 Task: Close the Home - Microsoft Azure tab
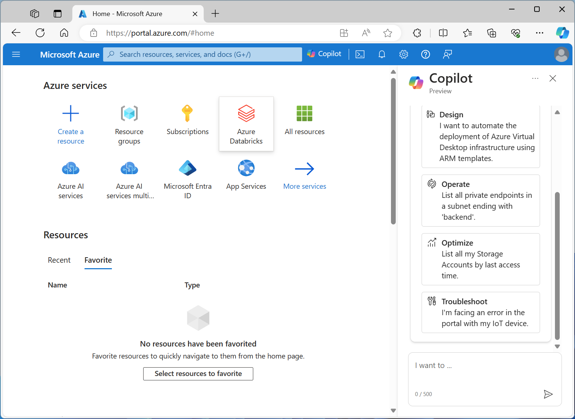tap(195, 14)
